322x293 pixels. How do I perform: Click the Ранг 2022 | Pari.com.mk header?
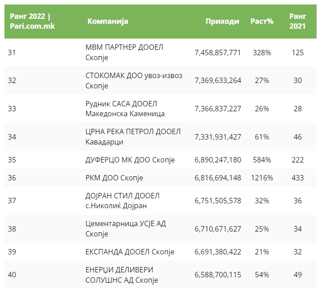click(30, 22)
